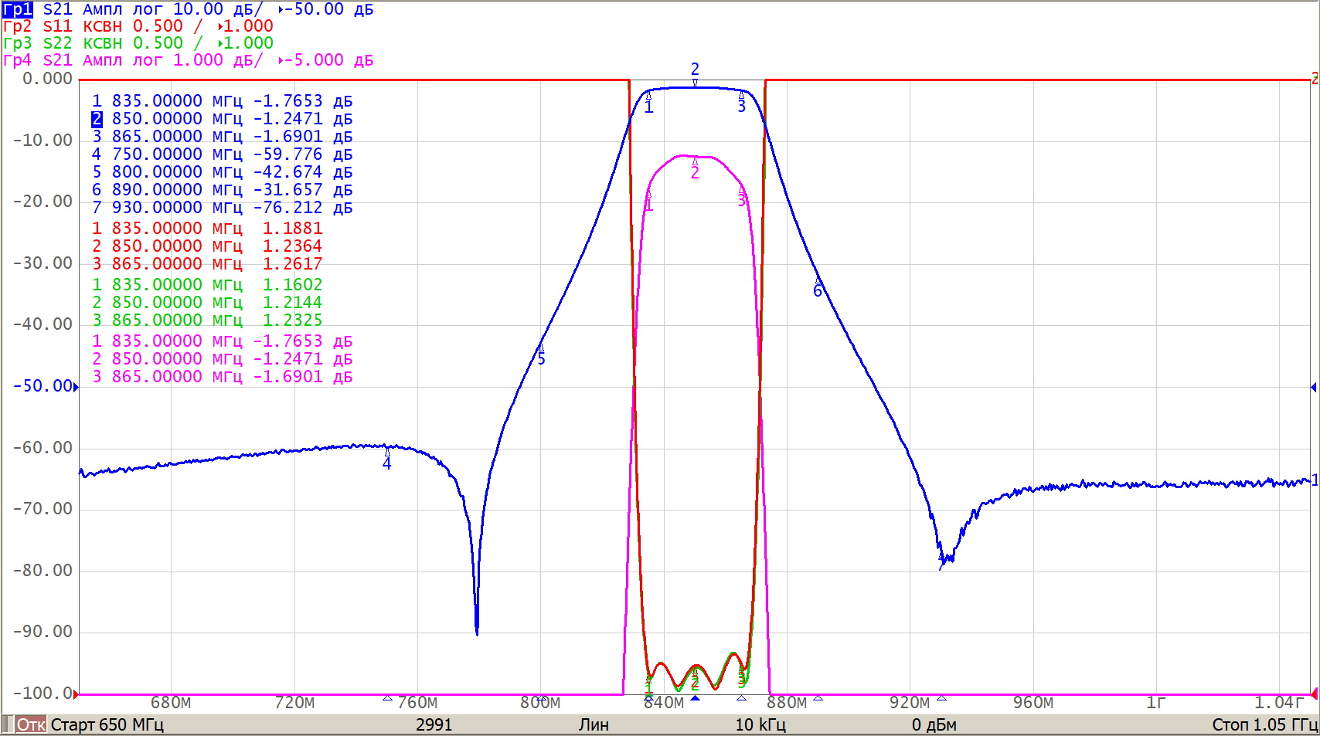Select the red Гр2 trace label
This screenshot has width=1320, height=736.
tap(18, 26)
